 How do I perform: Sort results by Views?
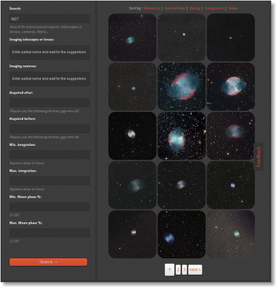(233, 8)
